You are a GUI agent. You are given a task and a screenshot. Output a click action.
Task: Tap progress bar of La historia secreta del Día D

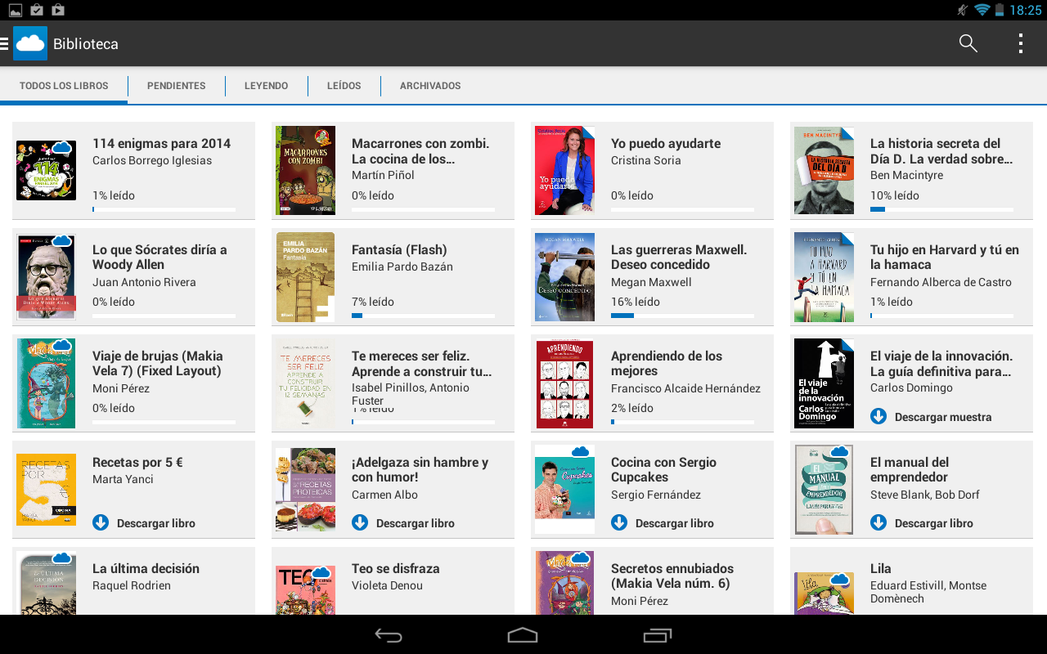pyautogui.click(x=941, y=209)
